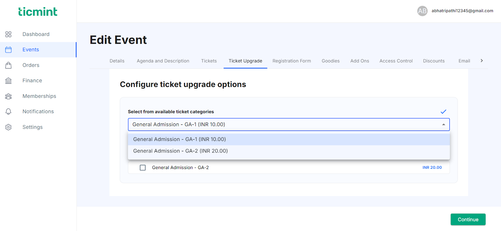Click the Dashboard grid icon

(x=8, y=34)
